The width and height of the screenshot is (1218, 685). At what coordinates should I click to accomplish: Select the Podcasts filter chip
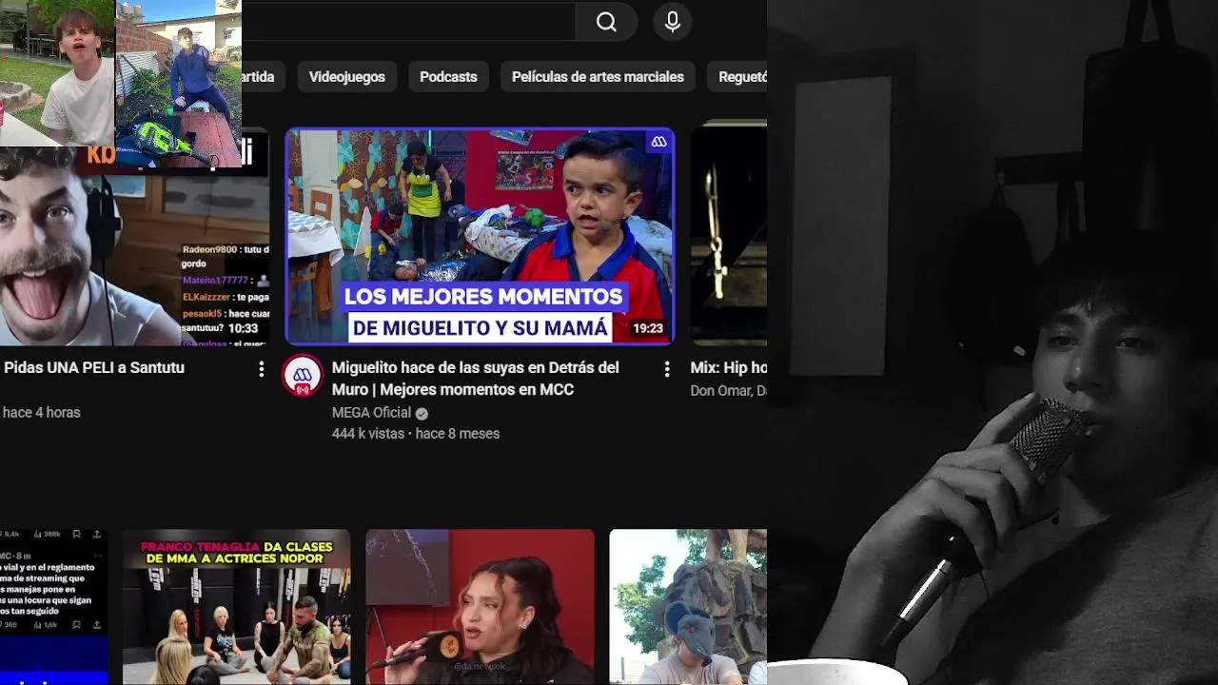448,77
